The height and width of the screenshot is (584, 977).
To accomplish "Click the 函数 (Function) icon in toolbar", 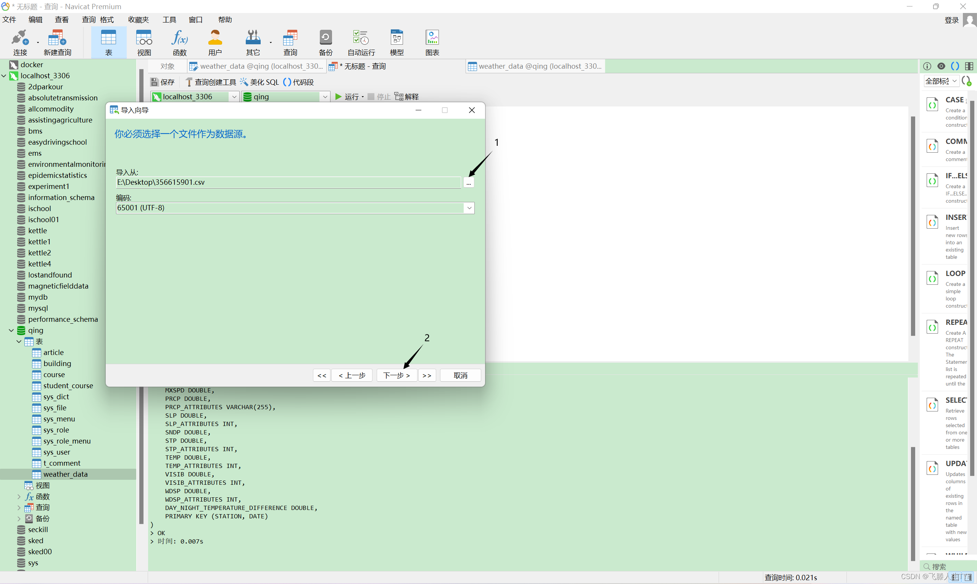I will point(179,43).
